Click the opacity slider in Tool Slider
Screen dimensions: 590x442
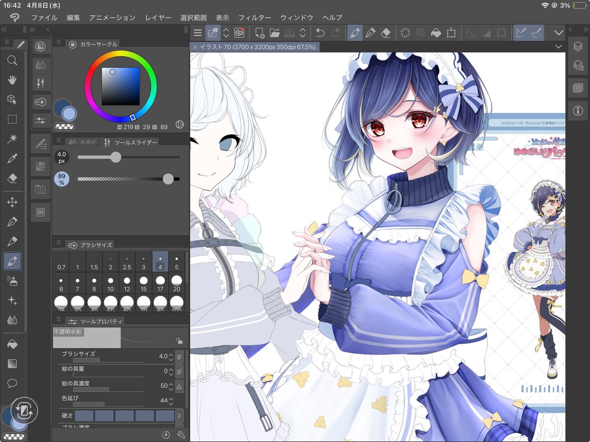pyautogui.click(x=129, y=179)
